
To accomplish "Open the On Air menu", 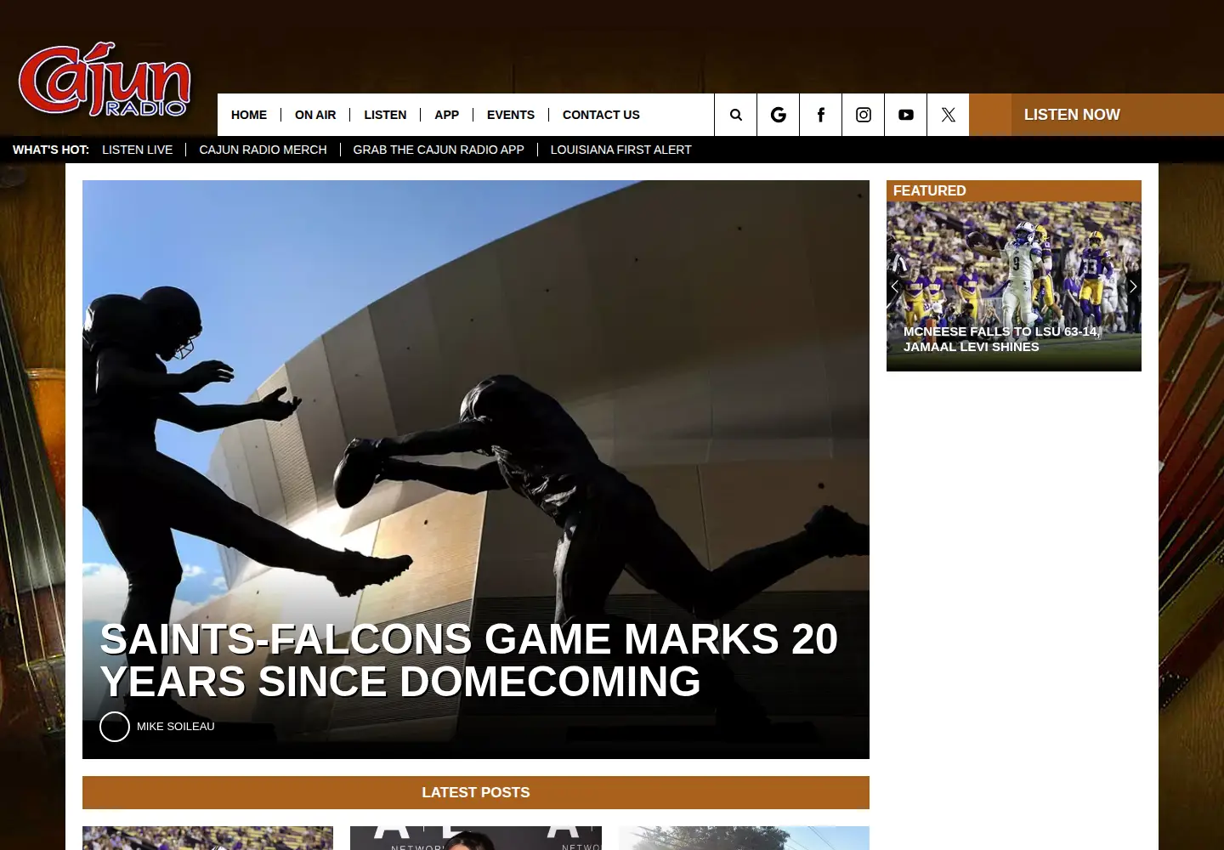I will [315, 115].
